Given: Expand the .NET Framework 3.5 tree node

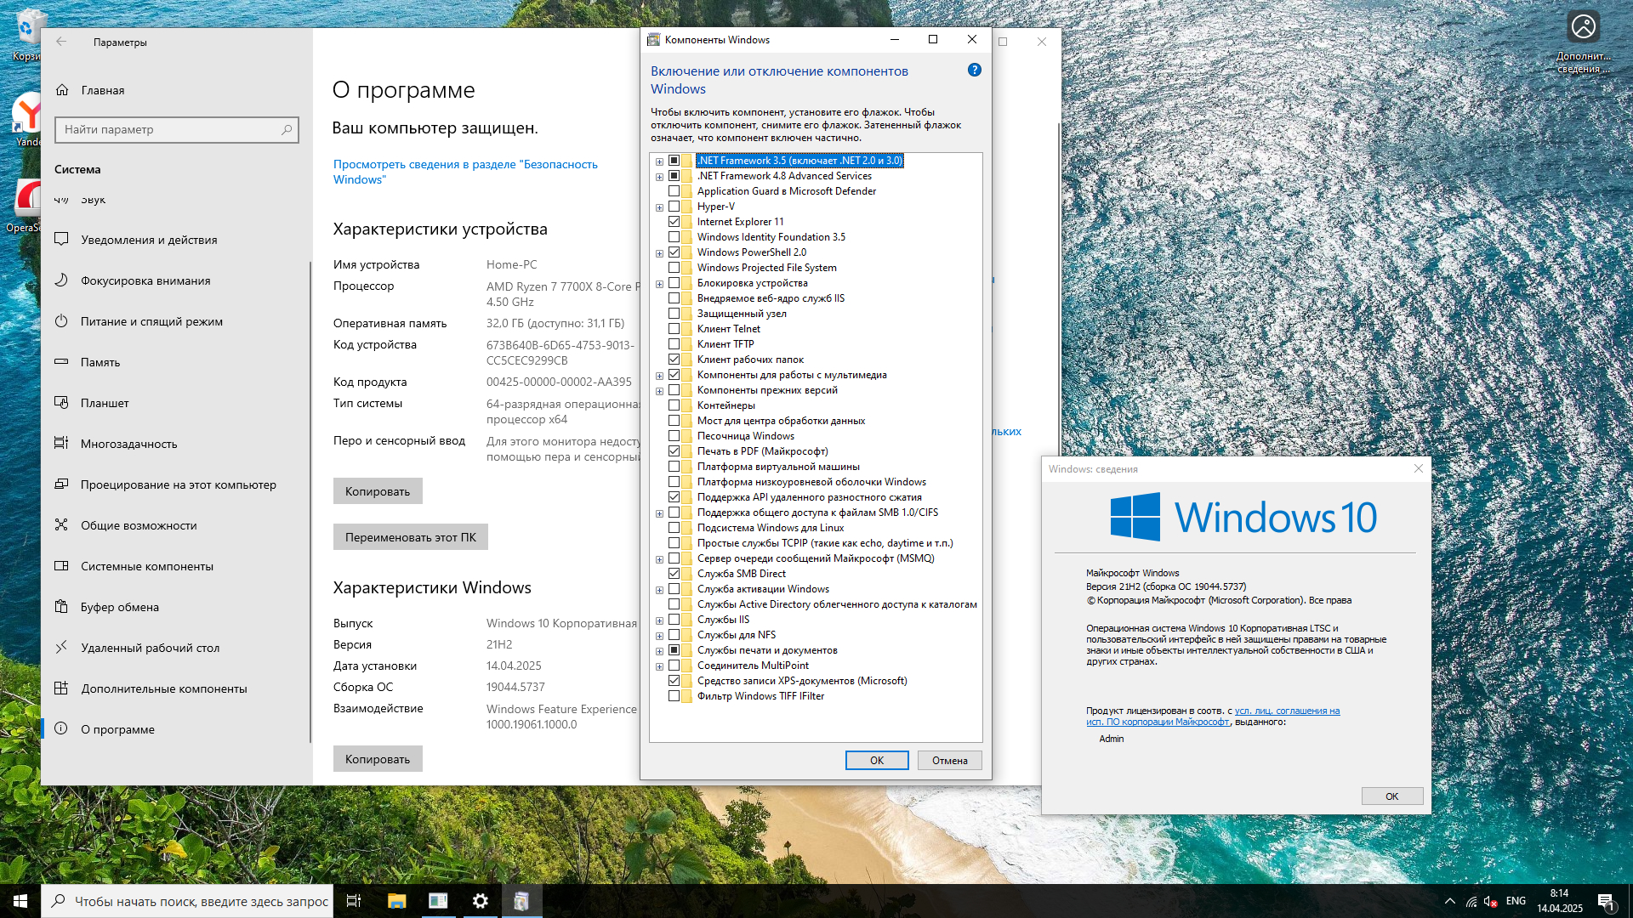Looking at the screenshot, I should click(659, 161).
